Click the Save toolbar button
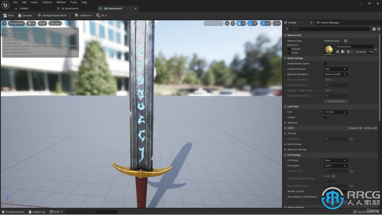Viewport: 382px width, 215px height. pyautogui.click(x=9, y=15)
